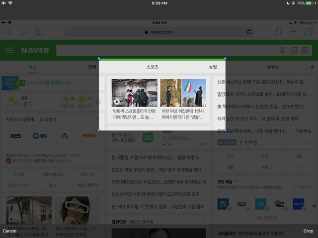The width and height of the screenshot is (318, 238).
Task: Open 방화벽 스프링클러 fire video thumbnail
Action: point(135,93)
